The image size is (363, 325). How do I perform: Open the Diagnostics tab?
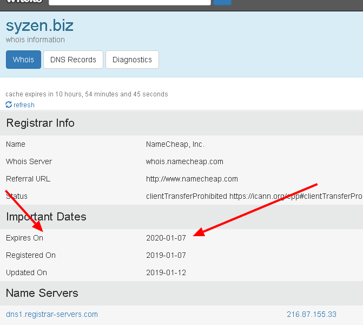132,60
